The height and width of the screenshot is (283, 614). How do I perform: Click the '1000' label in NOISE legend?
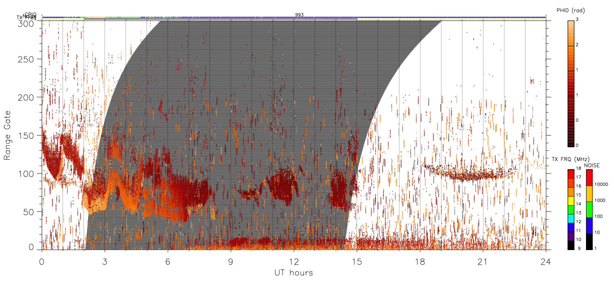pos(599,200)
